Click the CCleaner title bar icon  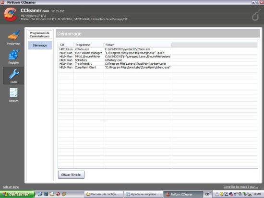click(2, 2)
